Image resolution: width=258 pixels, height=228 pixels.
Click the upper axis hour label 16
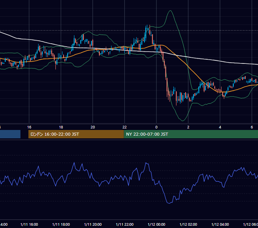(29, 127)
